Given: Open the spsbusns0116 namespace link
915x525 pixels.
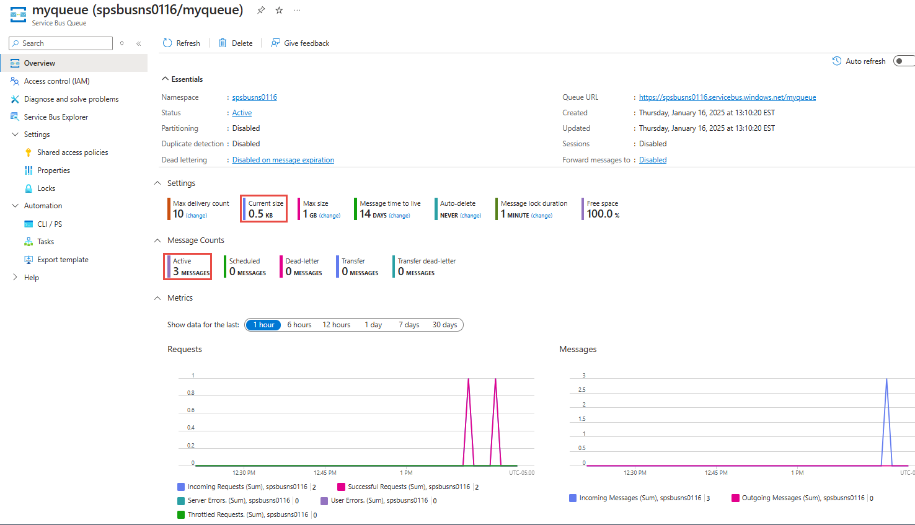Looking at the screenshot, I should pyautogui.click(x=255, y=97).
